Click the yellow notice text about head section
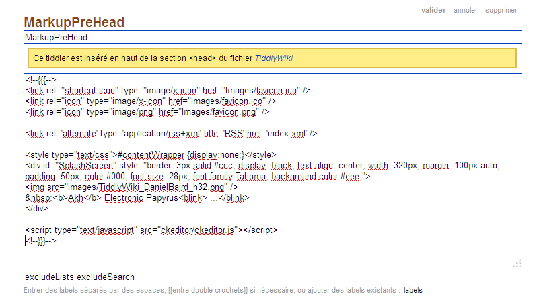The image size is (537, 298). (163, 58)
